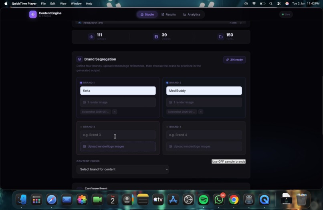Click the screen recording menu bar icon
The width and height of the screenshot is (323, 210).
click(x=246, y=4)
